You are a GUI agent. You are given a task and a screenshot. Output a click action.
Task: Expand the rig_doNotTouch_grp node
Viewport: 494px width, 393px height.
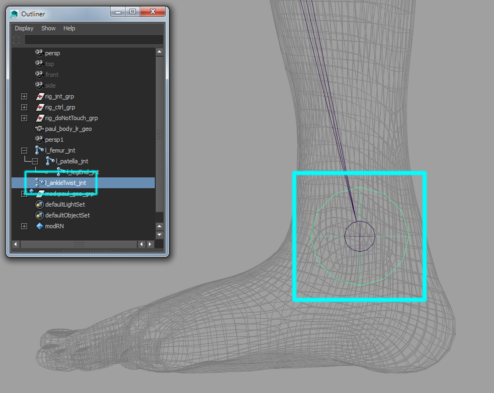point(24,118)
